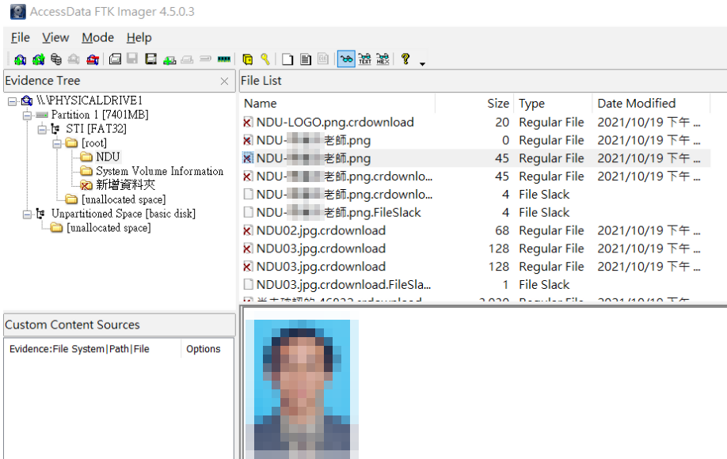Select Partition 1 [7401MB] tree item
This screenshot has width=727, height=459.
100,115
